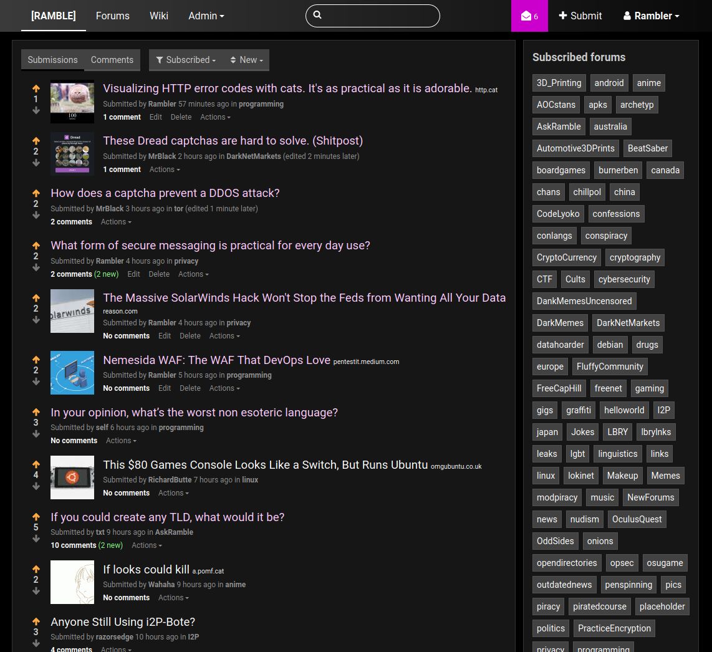Click the plus icon beside Submit

click(x=563, y=16)
